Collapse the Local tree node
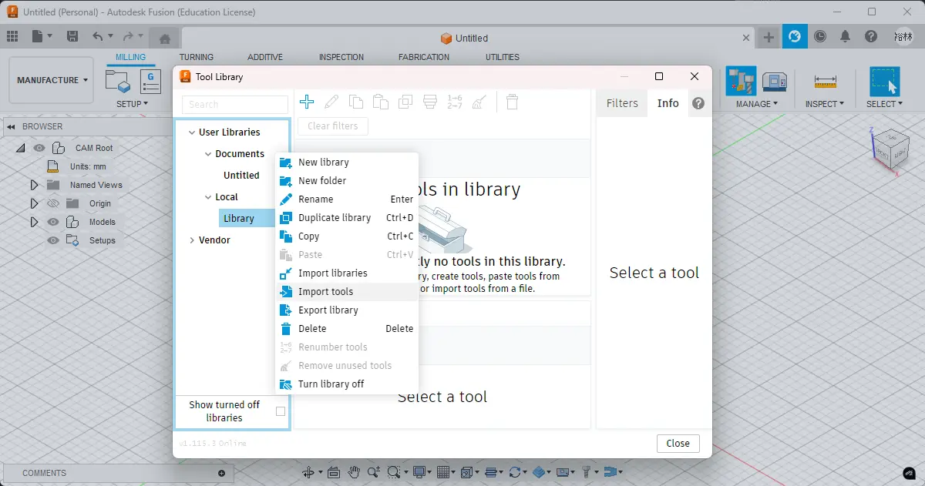This screenshot has height=486, width=925. coord(208,197)
